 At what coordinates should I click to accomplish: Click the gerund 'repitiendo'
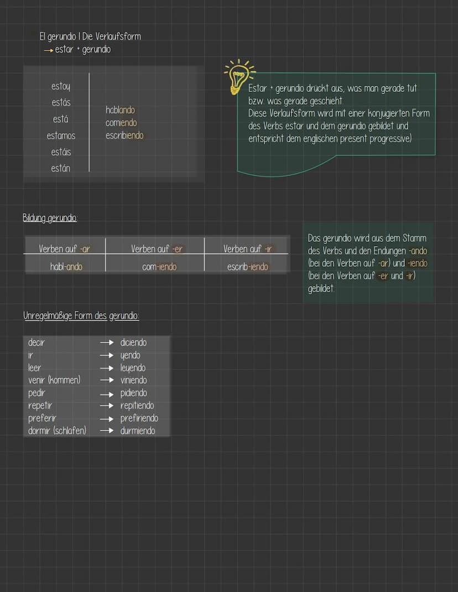(137, 406)
